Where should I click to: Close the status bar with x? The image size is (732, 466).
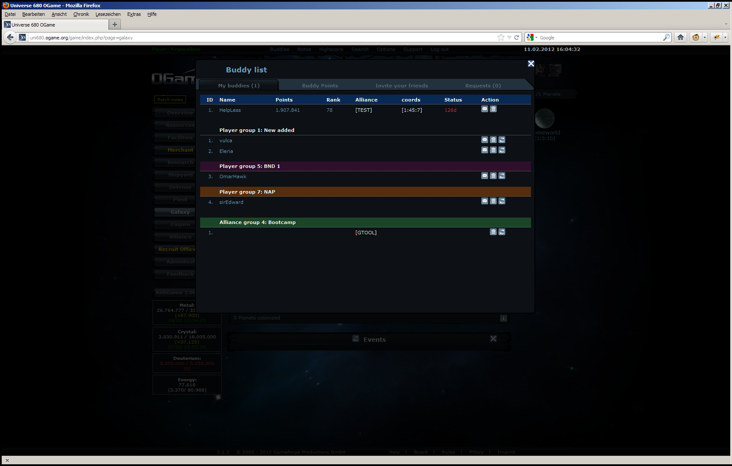pos(7,460)
